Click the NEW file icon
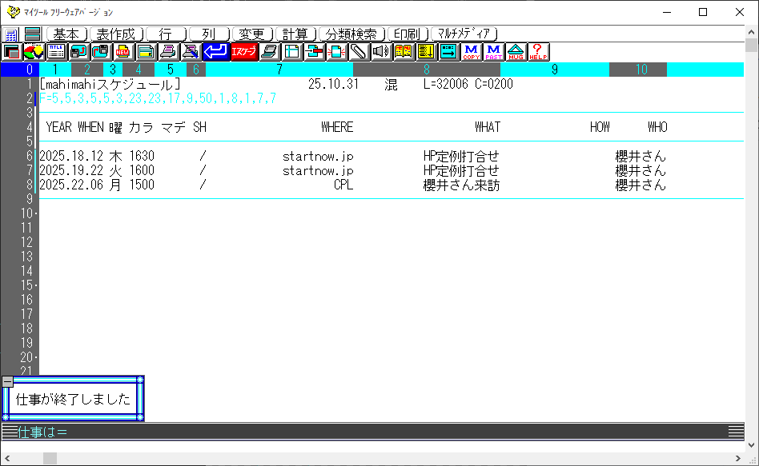The width and height of the screenshot is (759, 466). (x=123, y=52)
